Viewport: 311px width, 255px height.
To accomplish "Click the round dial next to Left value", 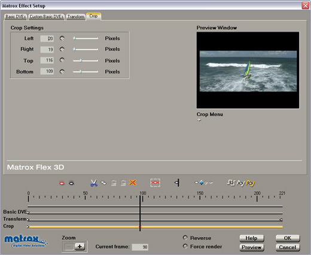I will coord(62,38).
